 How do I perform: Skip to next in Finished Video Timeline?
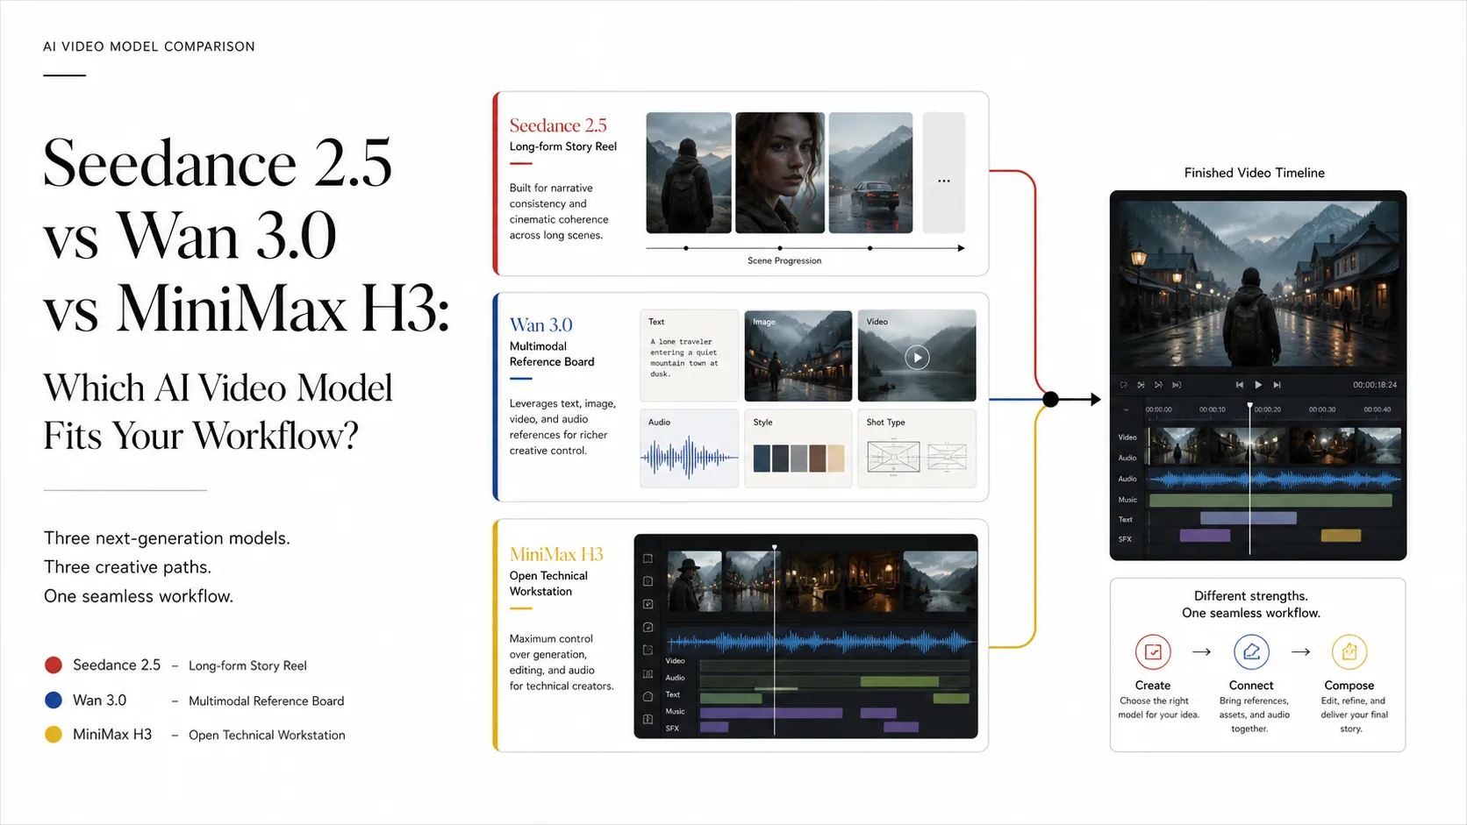(x=1277, y=385)
